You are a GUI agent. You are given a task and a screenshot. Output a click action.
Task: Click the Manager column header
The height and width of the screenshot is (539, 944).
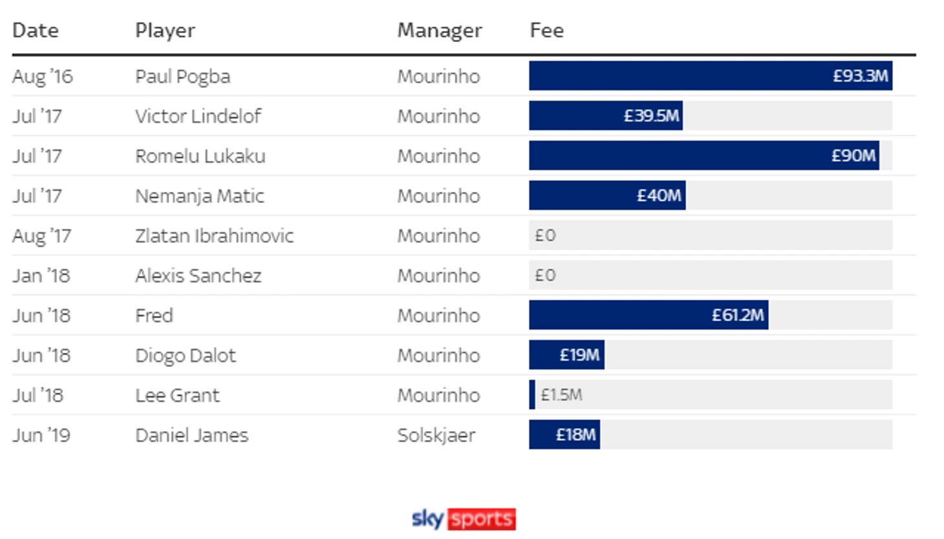[440, 30]
